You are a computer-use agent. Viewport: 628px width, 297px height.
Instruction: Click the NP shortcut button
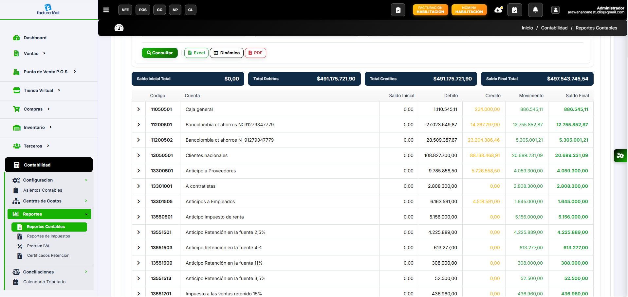pos(175,10)
